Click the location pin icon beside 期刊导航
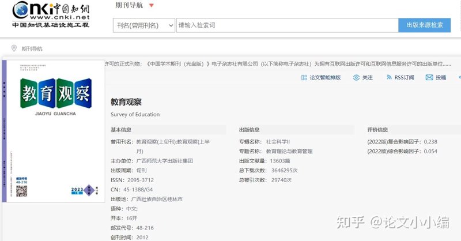The image size is (461, 241). pos(14,48)
